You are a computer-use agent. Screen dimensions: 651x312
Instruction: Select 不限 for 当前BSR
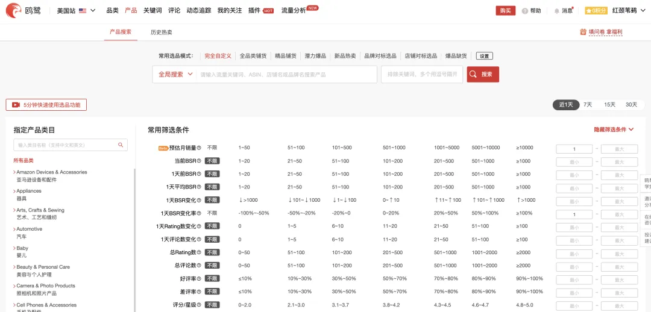point(212,161)
